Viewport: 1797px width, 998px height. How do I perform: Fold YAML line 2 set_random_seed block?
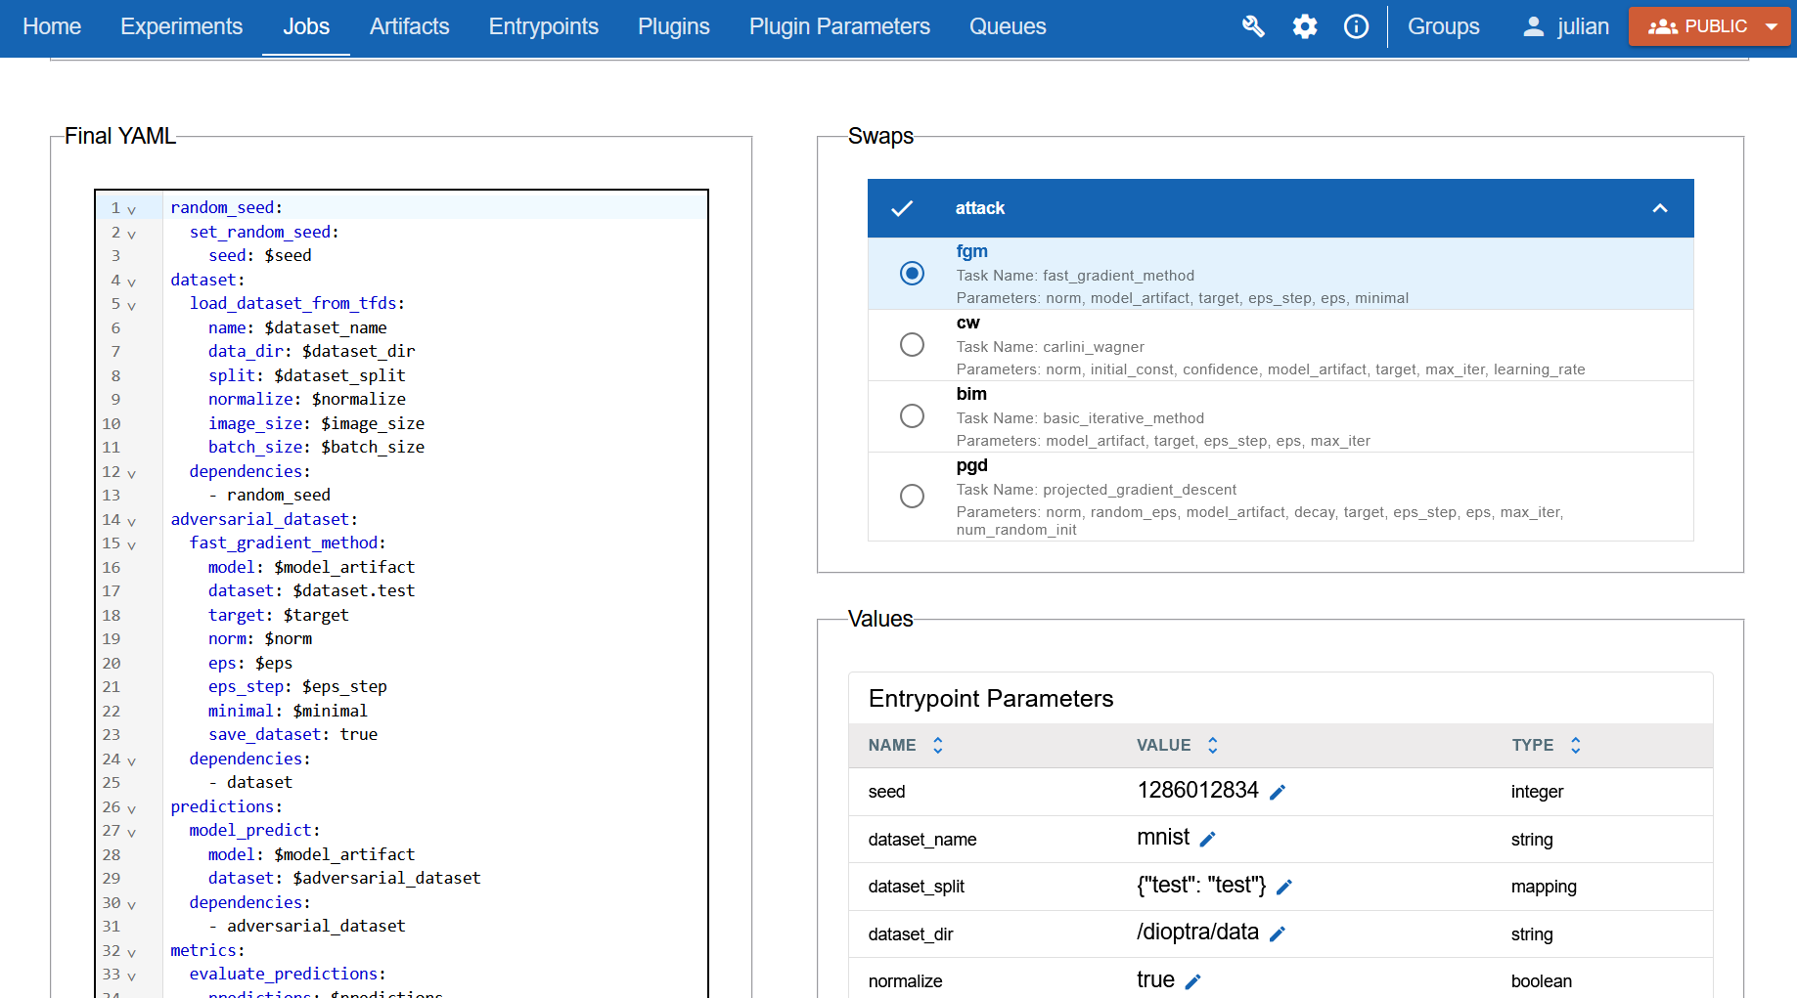pyautogui.click(x=131, y=234)
